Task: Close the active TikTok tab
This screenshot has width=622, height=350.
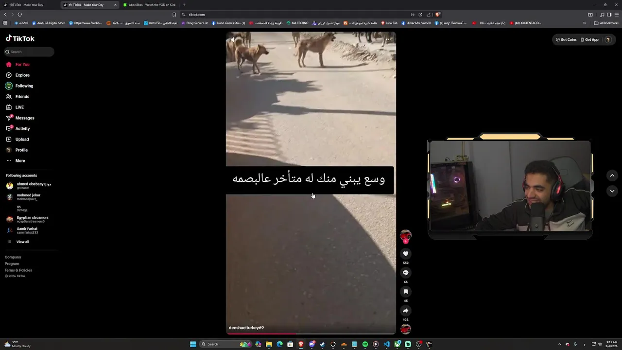Action: pyautogui.click(x=115, y=5)
